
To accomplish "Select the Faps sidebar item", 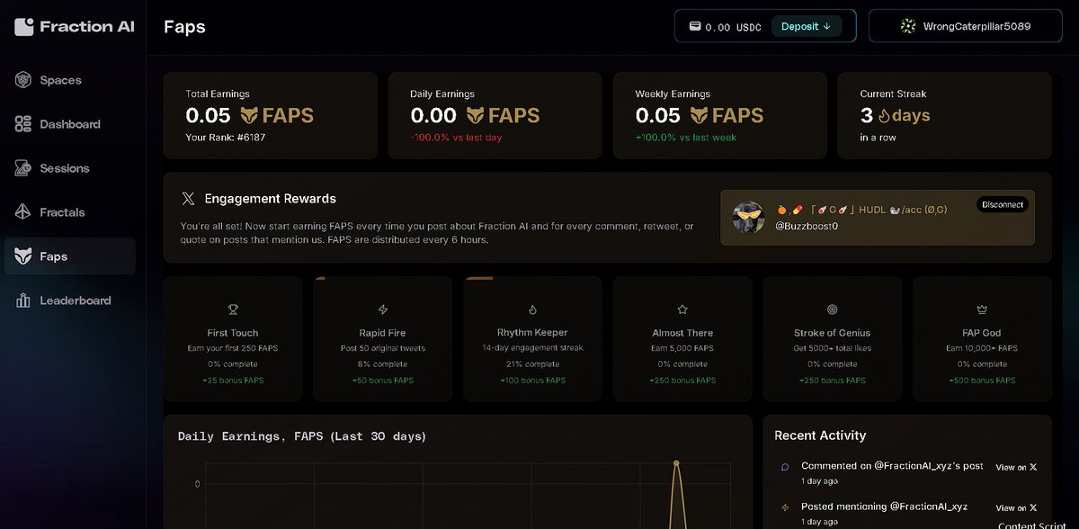I will tap(70, 256).
